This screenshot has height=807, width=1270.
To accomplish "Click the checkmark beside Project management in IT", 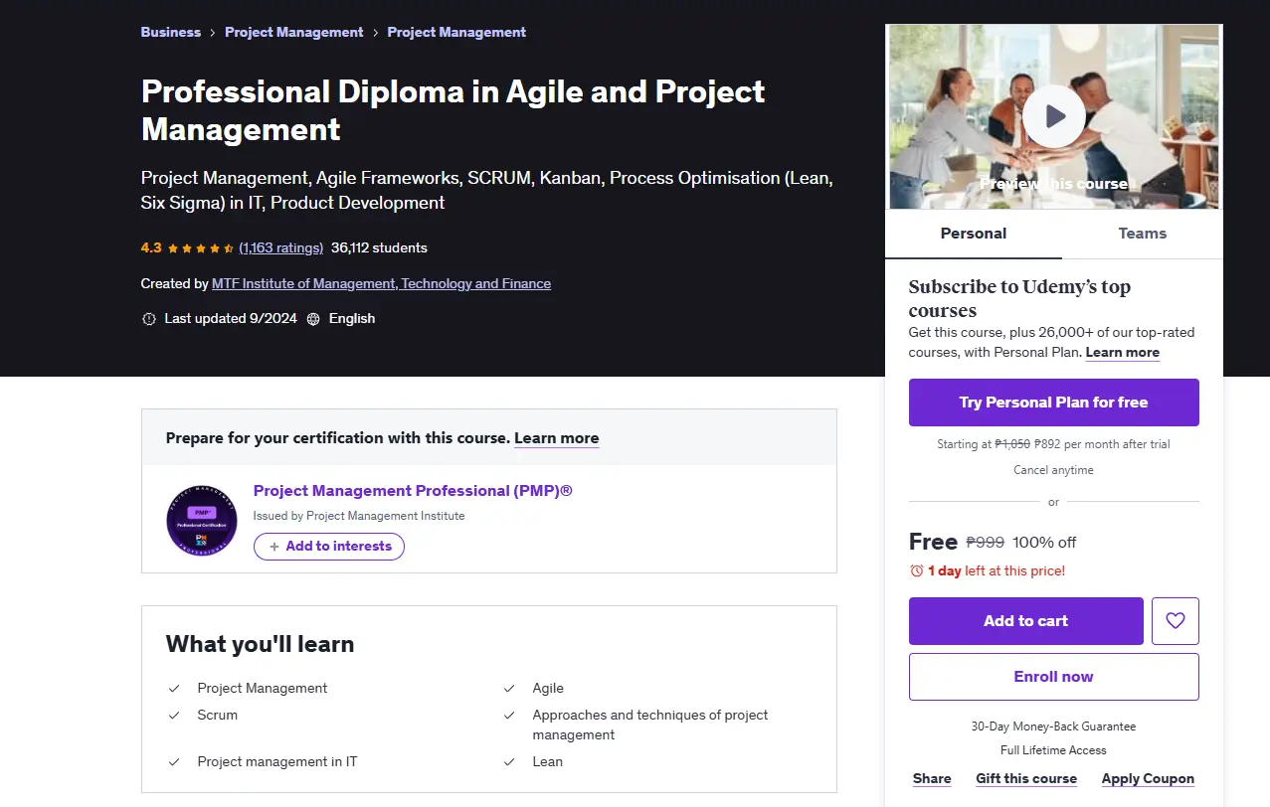I will coord(174,762).
